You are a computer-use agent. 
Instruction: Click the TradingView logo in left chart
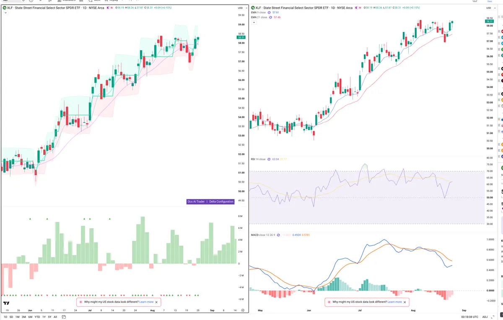7,303
